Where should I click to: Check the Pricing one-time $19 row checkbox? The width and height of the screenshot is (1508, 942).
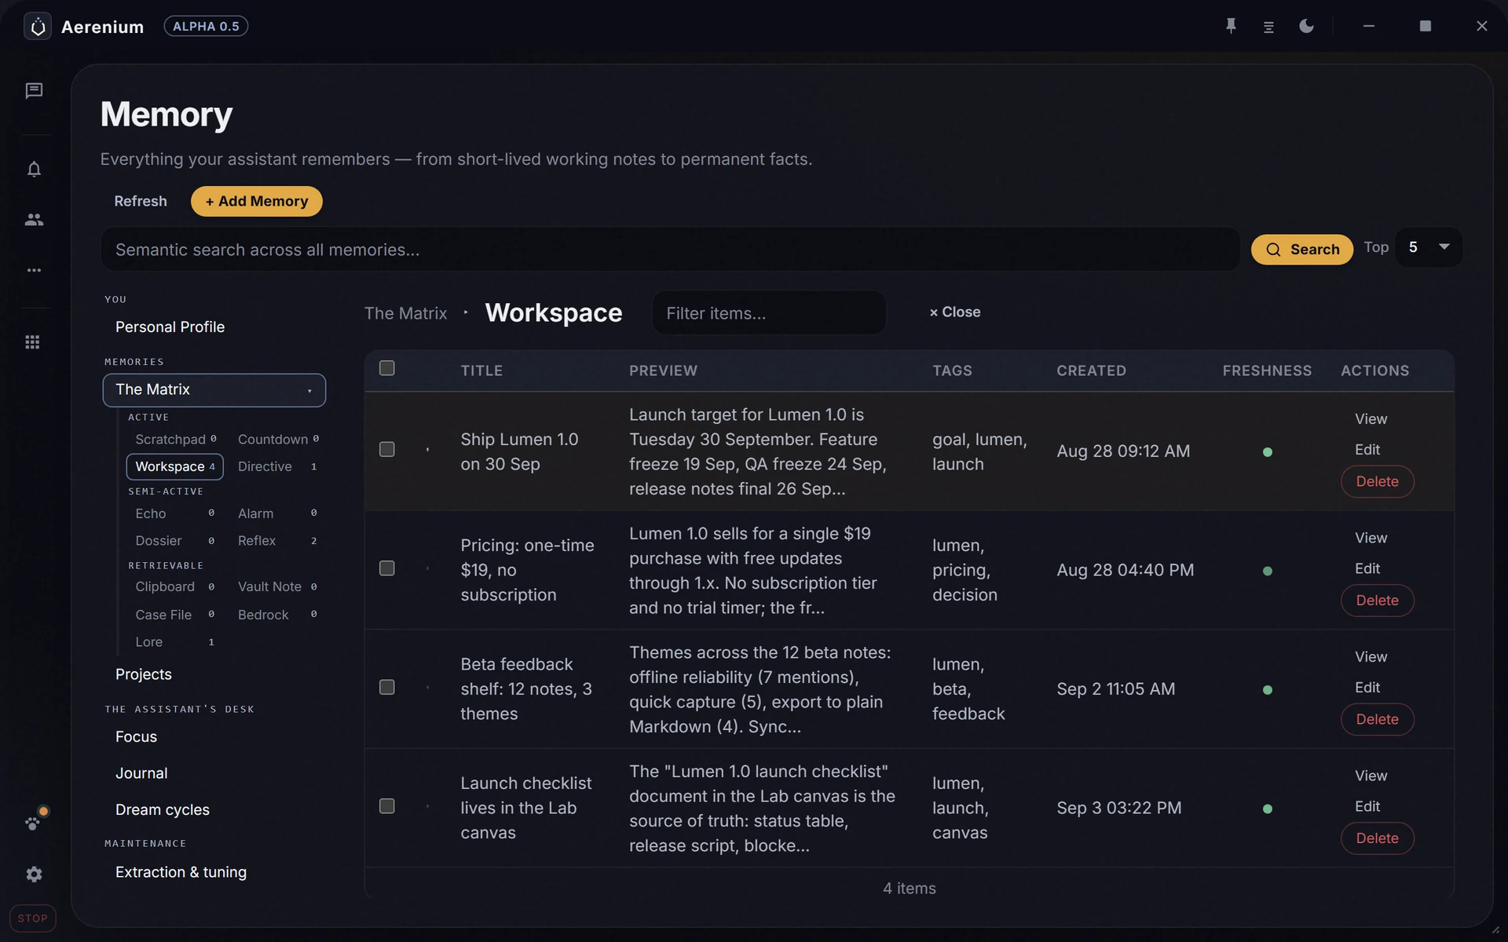coord(387,568)
